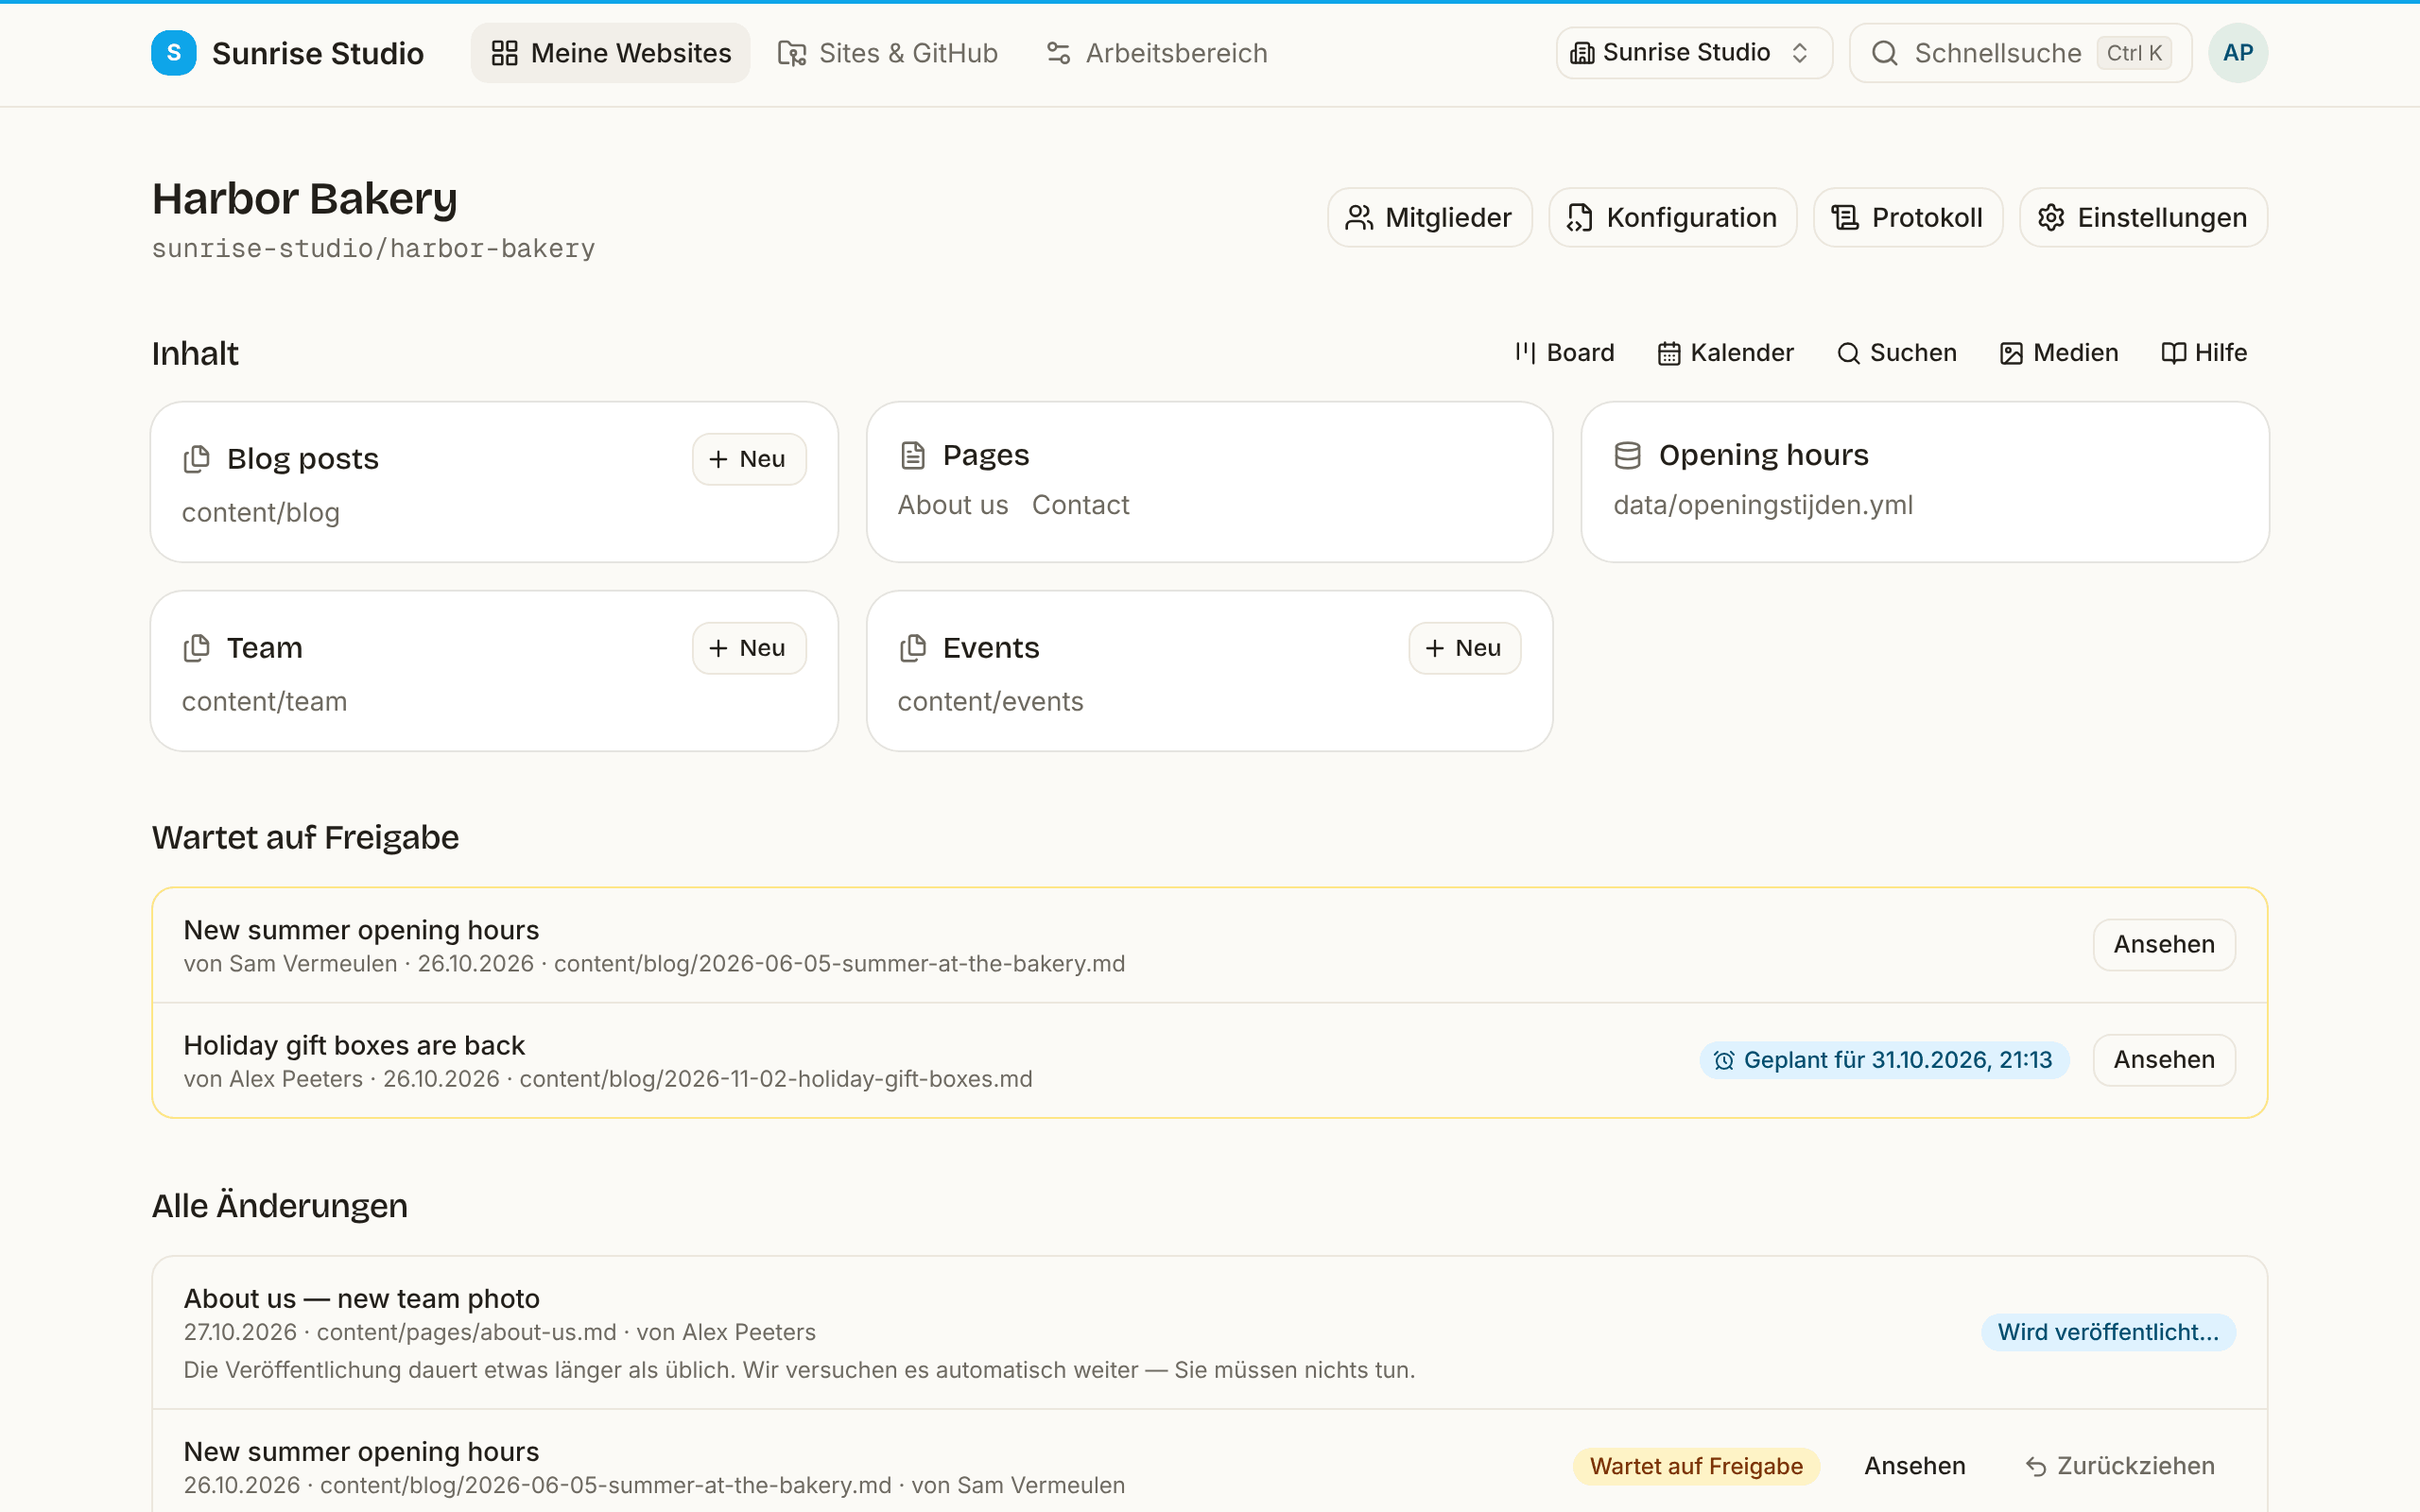Screen dimensions: 2420x1512
Task: View Holiday gift boxes via Ansehen
Action: (2164, 1059)
